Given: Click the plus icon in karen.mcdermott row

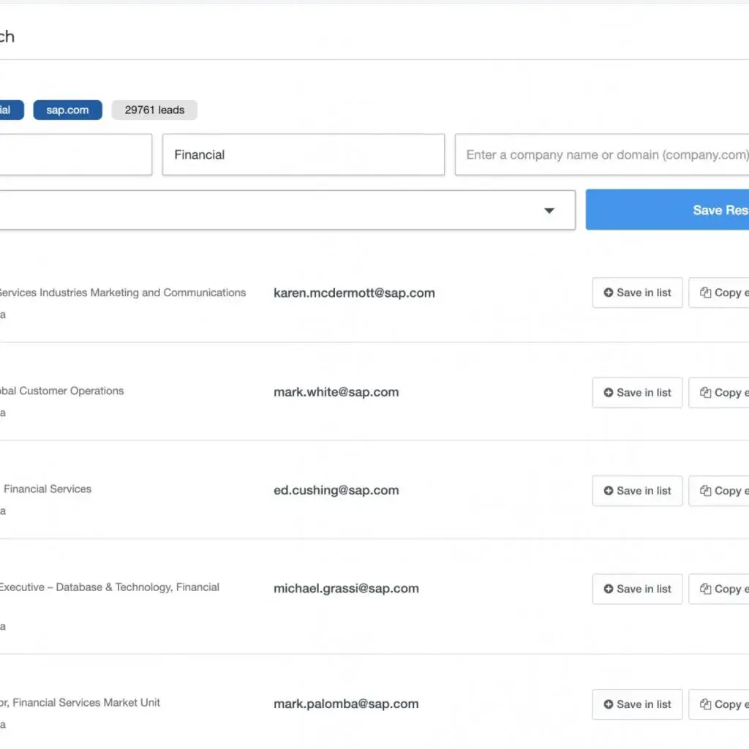Looking at the screenshot, I should point(608,293).
